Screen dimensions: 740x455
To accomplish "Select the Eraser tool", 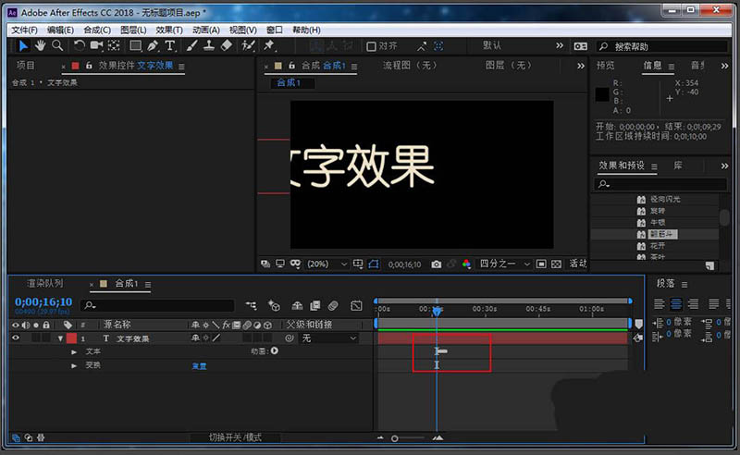I will coord(227,45).
